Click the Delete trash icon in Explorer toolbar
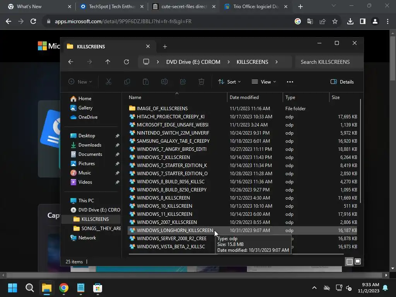Screen dimensions: 396x297 click(201, 82)
